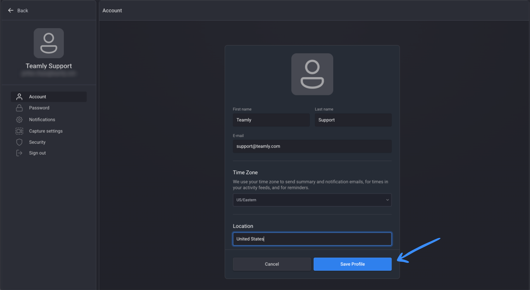Viewport: 530px width, 290px height.
Task: Click the sidebar profile avatar icon
Action: 49,43
